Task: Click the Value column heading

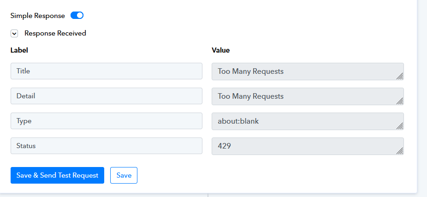Action: (x=220, y=50)
